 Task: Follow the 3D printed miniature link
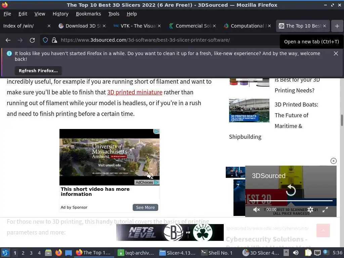(x=134, y=92)
